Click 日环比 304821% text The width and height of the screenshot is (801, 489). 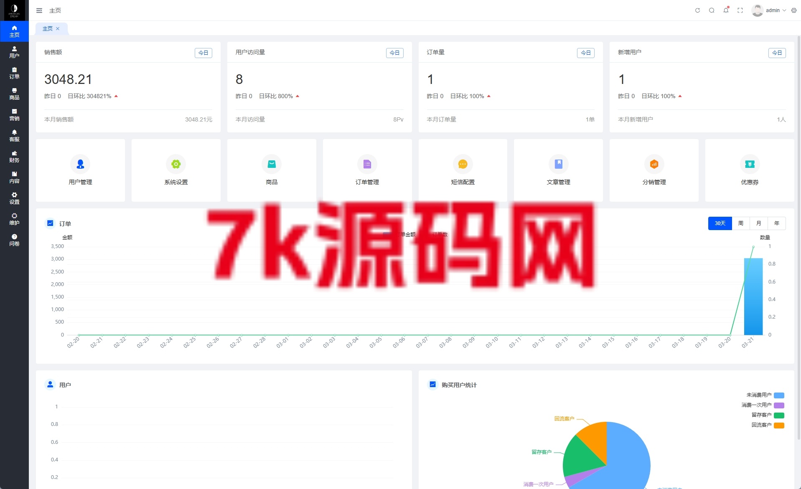point(89,96)
